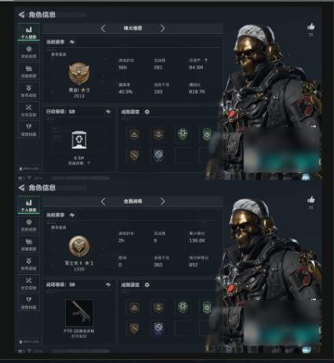Select 个人信息 tab in 烽火地带 panel sidebar
Viewport: 334px width, 363px height.
coord(29,32)
